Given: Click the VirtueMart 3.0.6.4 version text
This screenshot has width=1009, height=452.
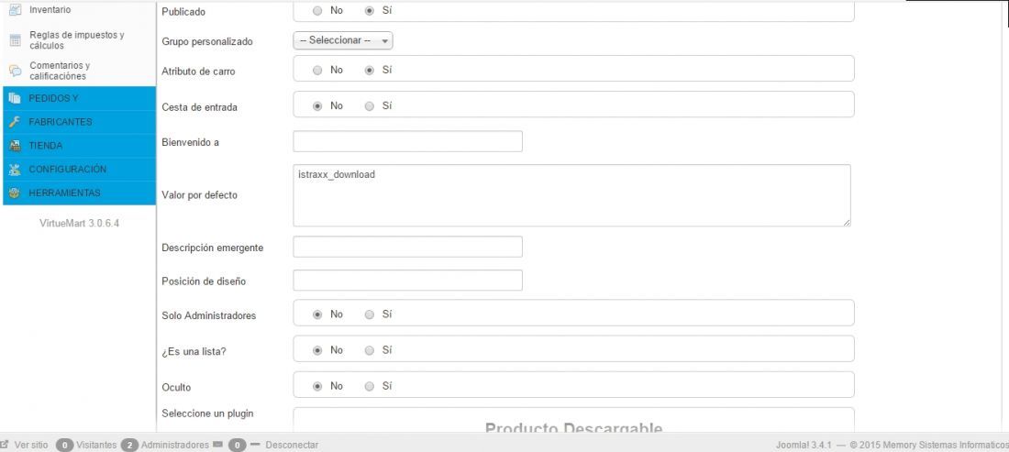Looking at the screenshot, I should [79, 224].
